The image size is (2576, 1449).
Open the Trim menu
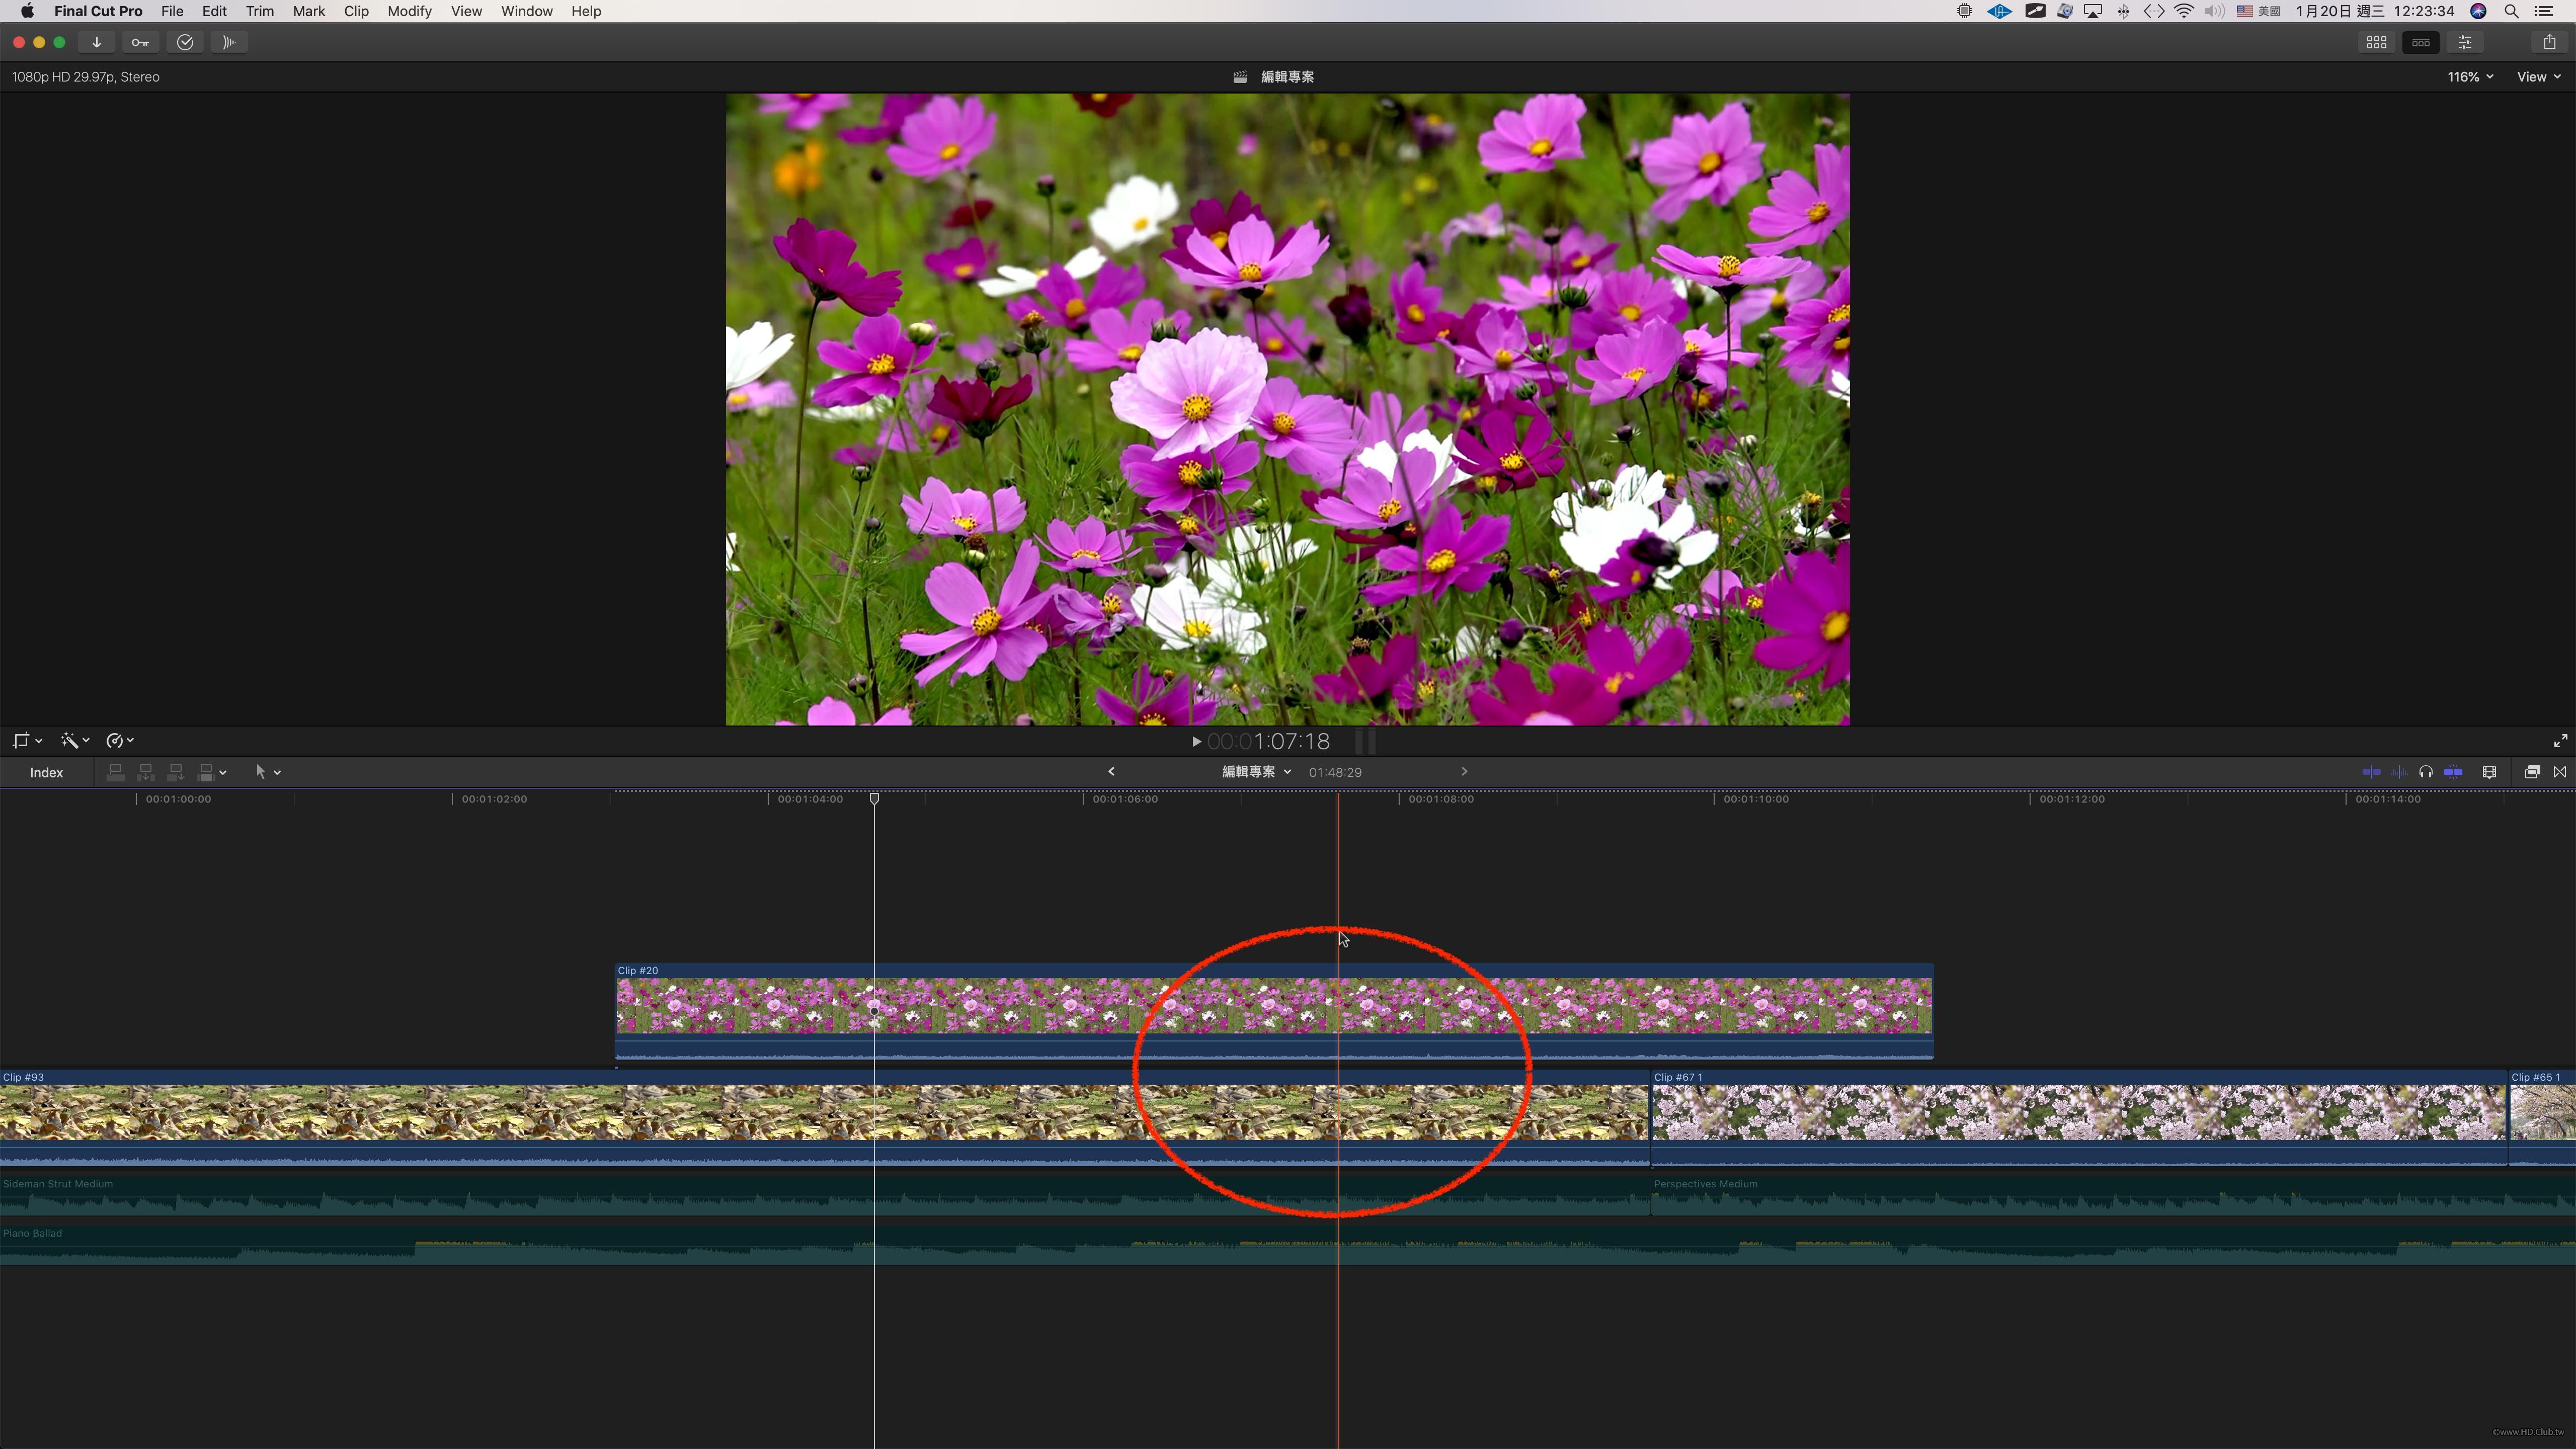[259, 11]
